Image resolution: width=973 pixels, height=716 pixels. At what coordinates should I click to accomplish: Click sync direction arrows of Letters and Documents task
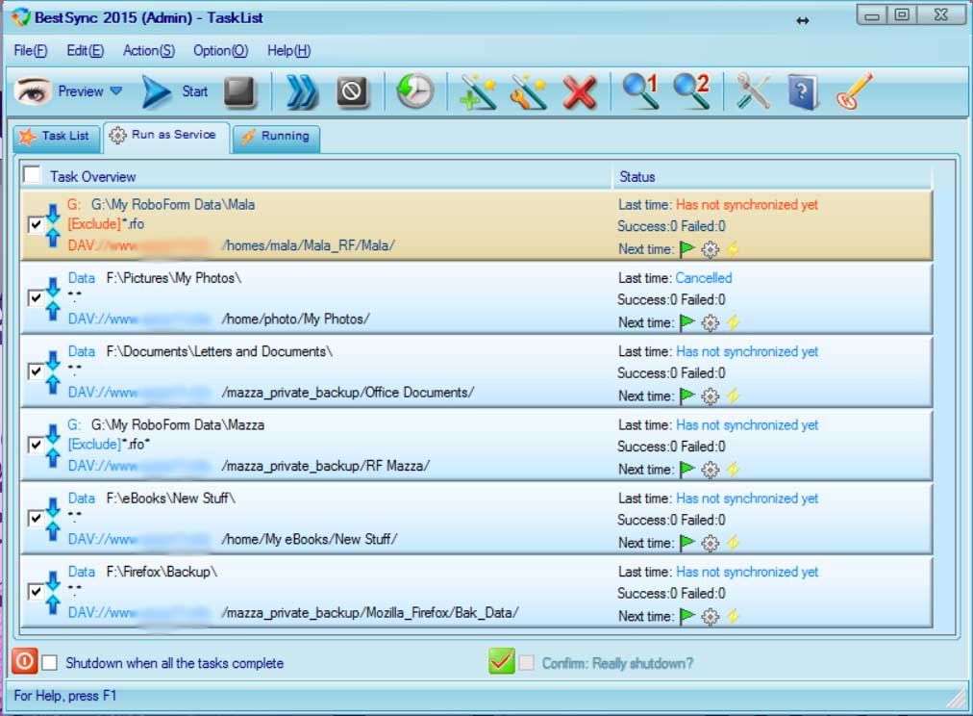tap(54, 372)
